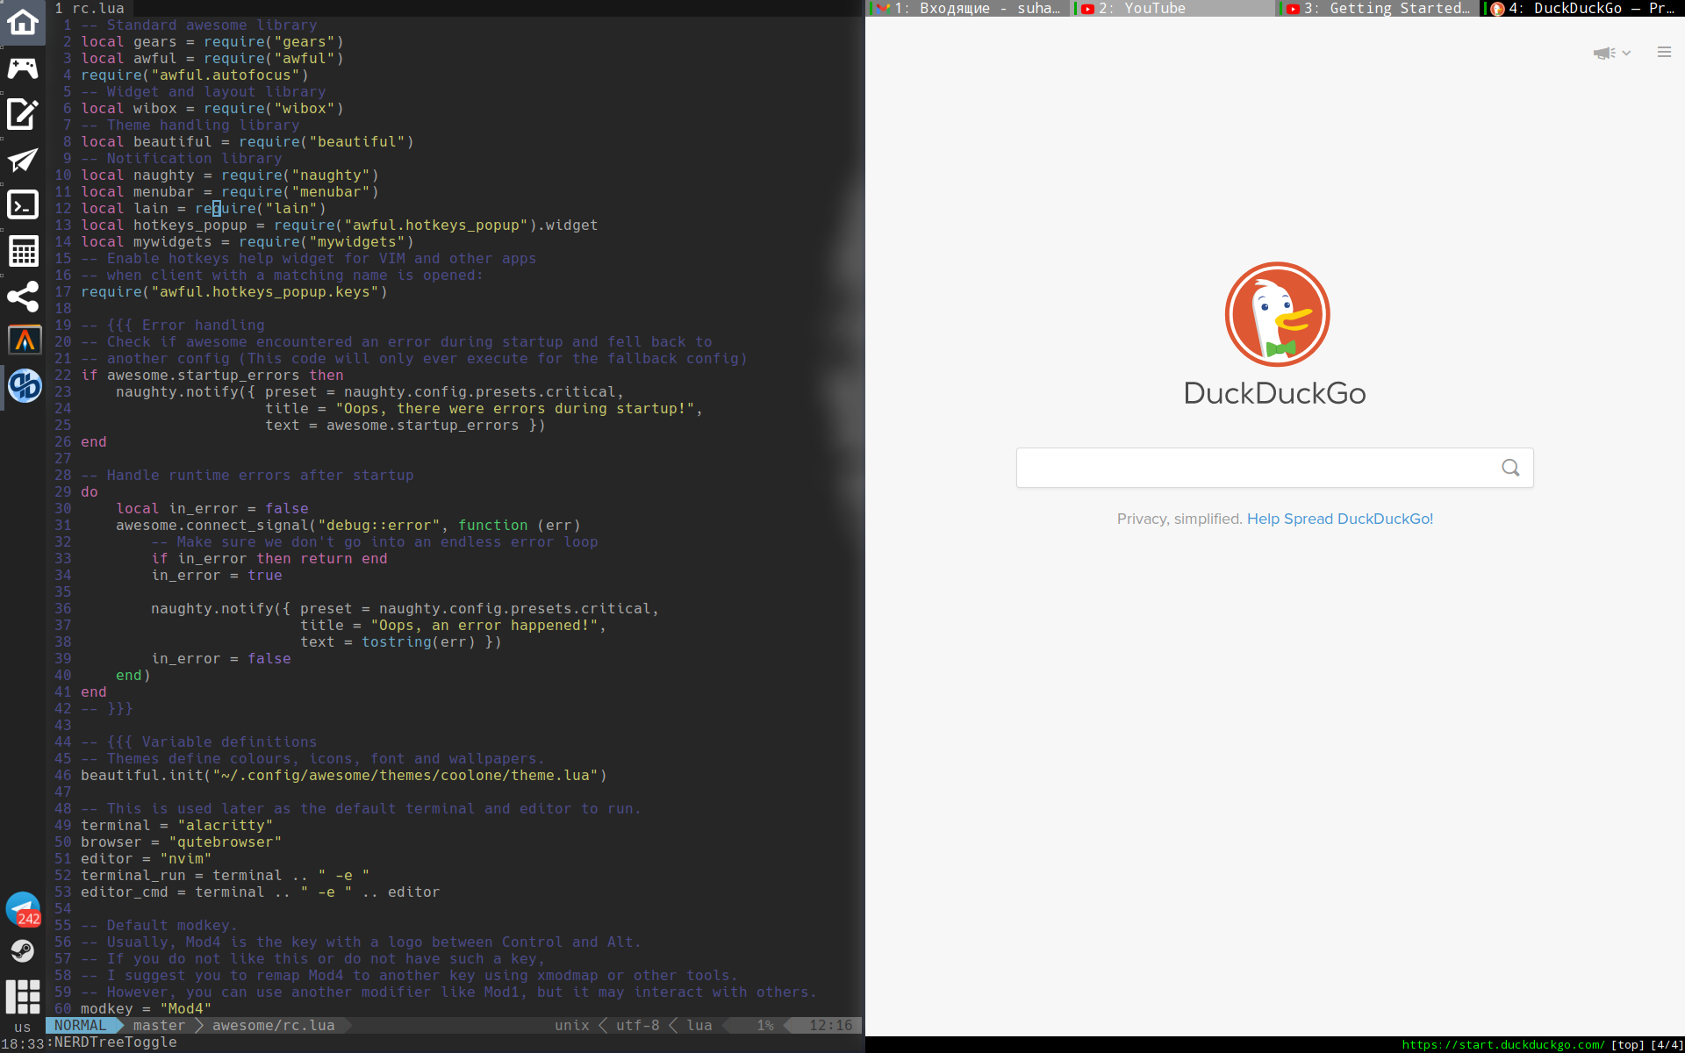Image resolution: width=1685 pixels, height=1053 pixels.
Task: Open the edit/notes tag icon
Action: click(x=23, y=114)
